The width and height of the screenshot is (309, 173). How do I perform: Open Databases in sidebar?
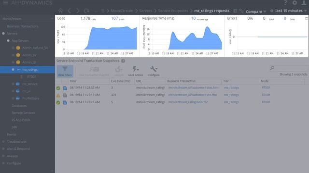click(19, 106)
